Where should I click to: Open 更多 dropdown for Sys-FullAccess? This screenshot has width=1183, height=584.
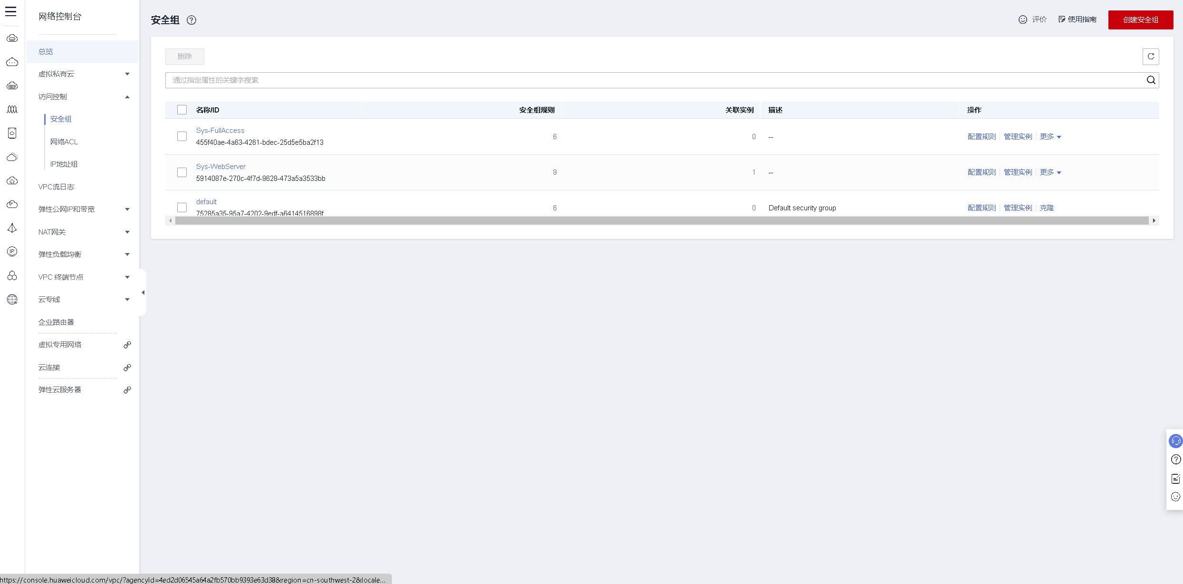point(1050,137)
